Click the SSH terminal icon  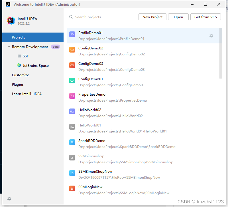click(19, 56)
